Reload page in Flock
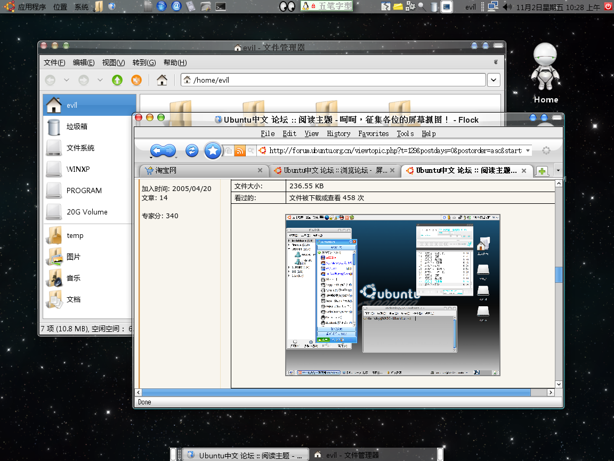Image resolution: width=614 pixels, height=461 pixels. point(192,150)
